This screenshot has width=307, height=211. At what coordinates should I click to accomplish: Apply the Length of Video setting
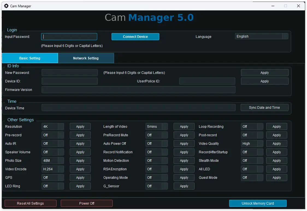tap(184, 126)
